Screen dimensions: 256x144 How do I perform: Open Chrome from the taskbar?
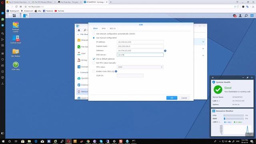88,141
